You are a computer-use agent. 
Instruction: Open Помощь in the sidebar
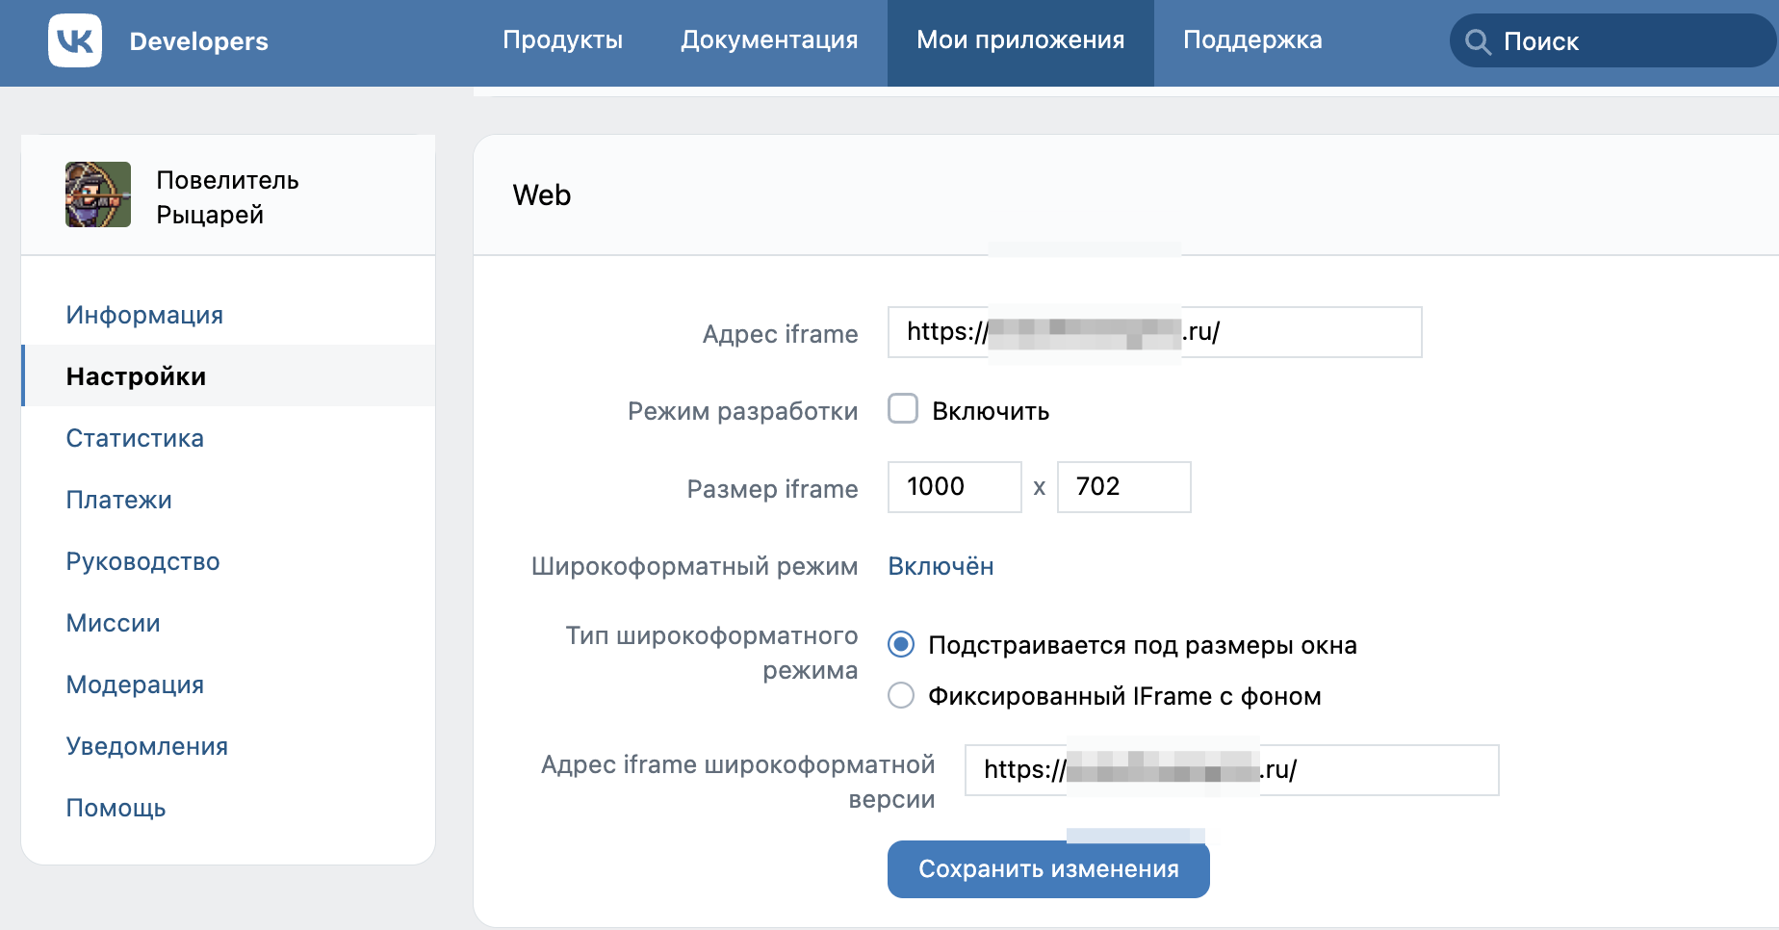[116, 808]
